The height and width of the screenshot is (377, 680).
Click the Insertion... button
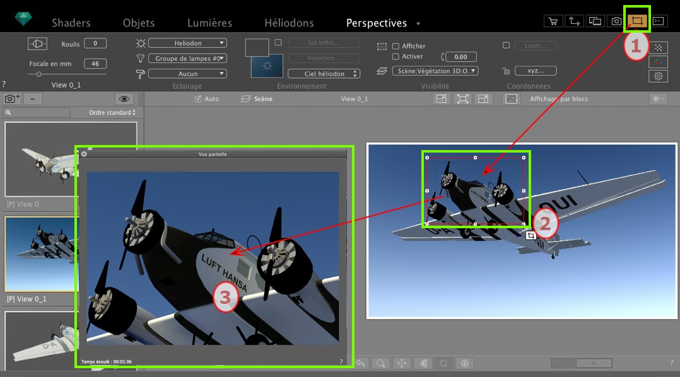pyautogui.click(x=324, y=57)
